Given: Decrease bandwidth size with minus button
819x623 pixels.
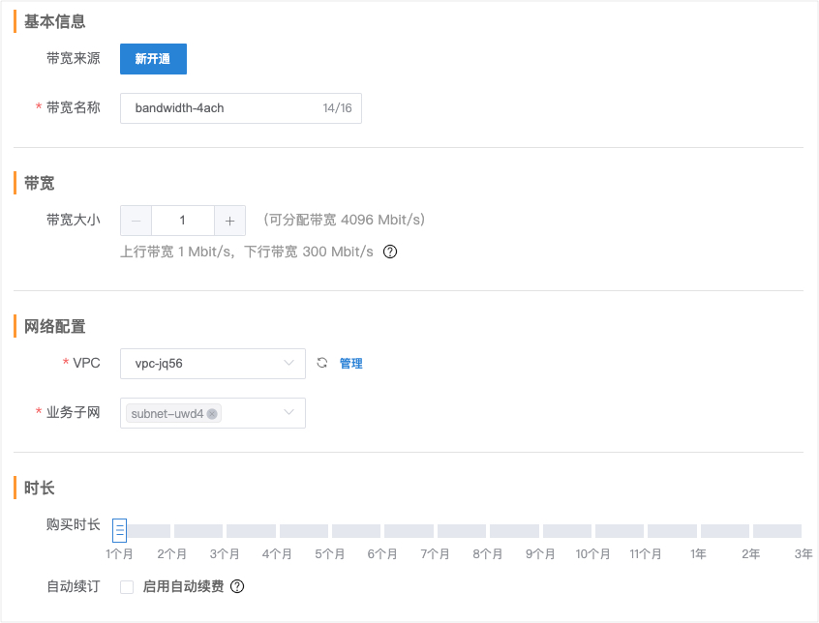Looking at the screenshot, I should pos(136,221).
